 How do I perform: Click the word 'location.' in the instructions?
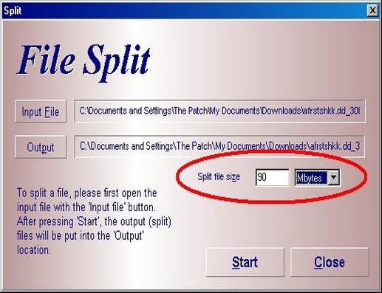point(34,250)
